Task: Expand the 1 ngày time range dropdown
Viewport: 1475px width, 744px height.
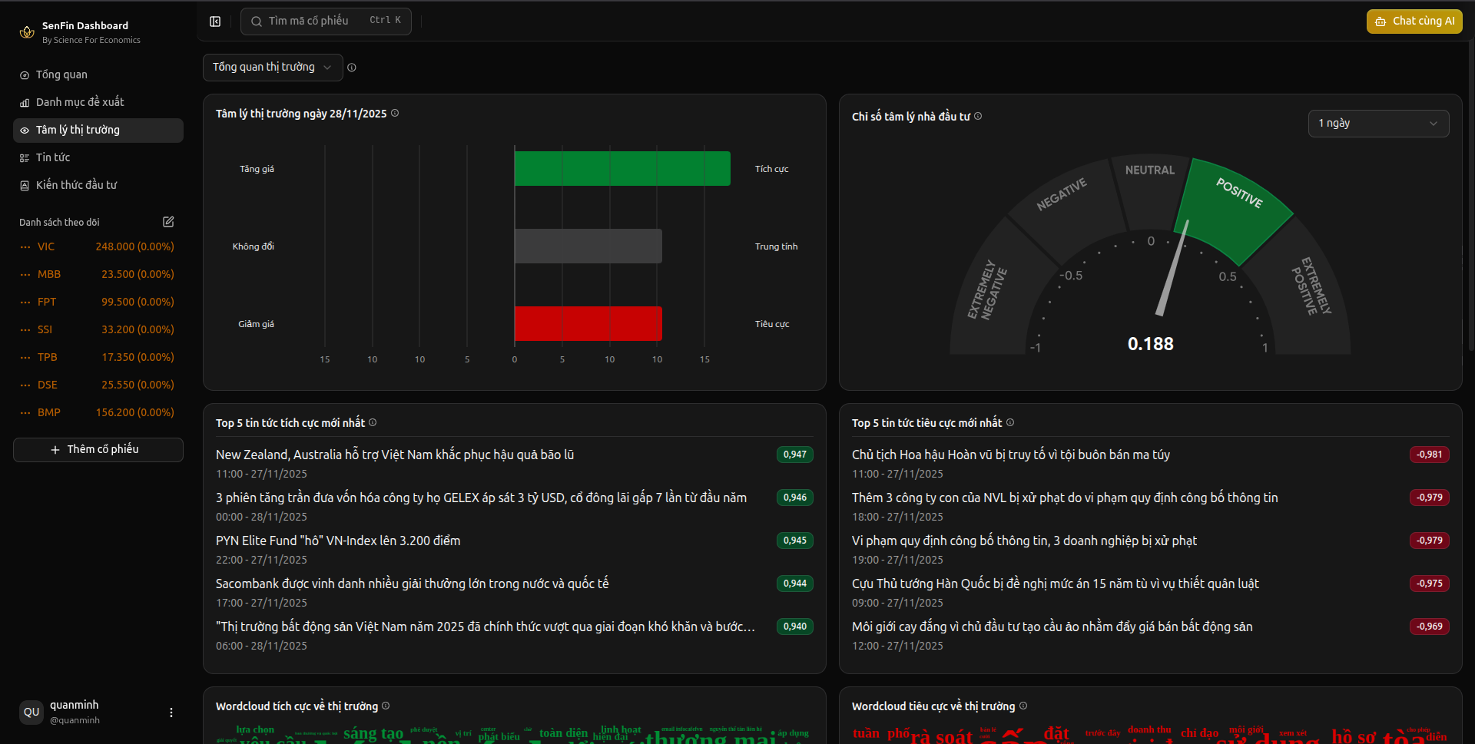Action: (1378, 124)
